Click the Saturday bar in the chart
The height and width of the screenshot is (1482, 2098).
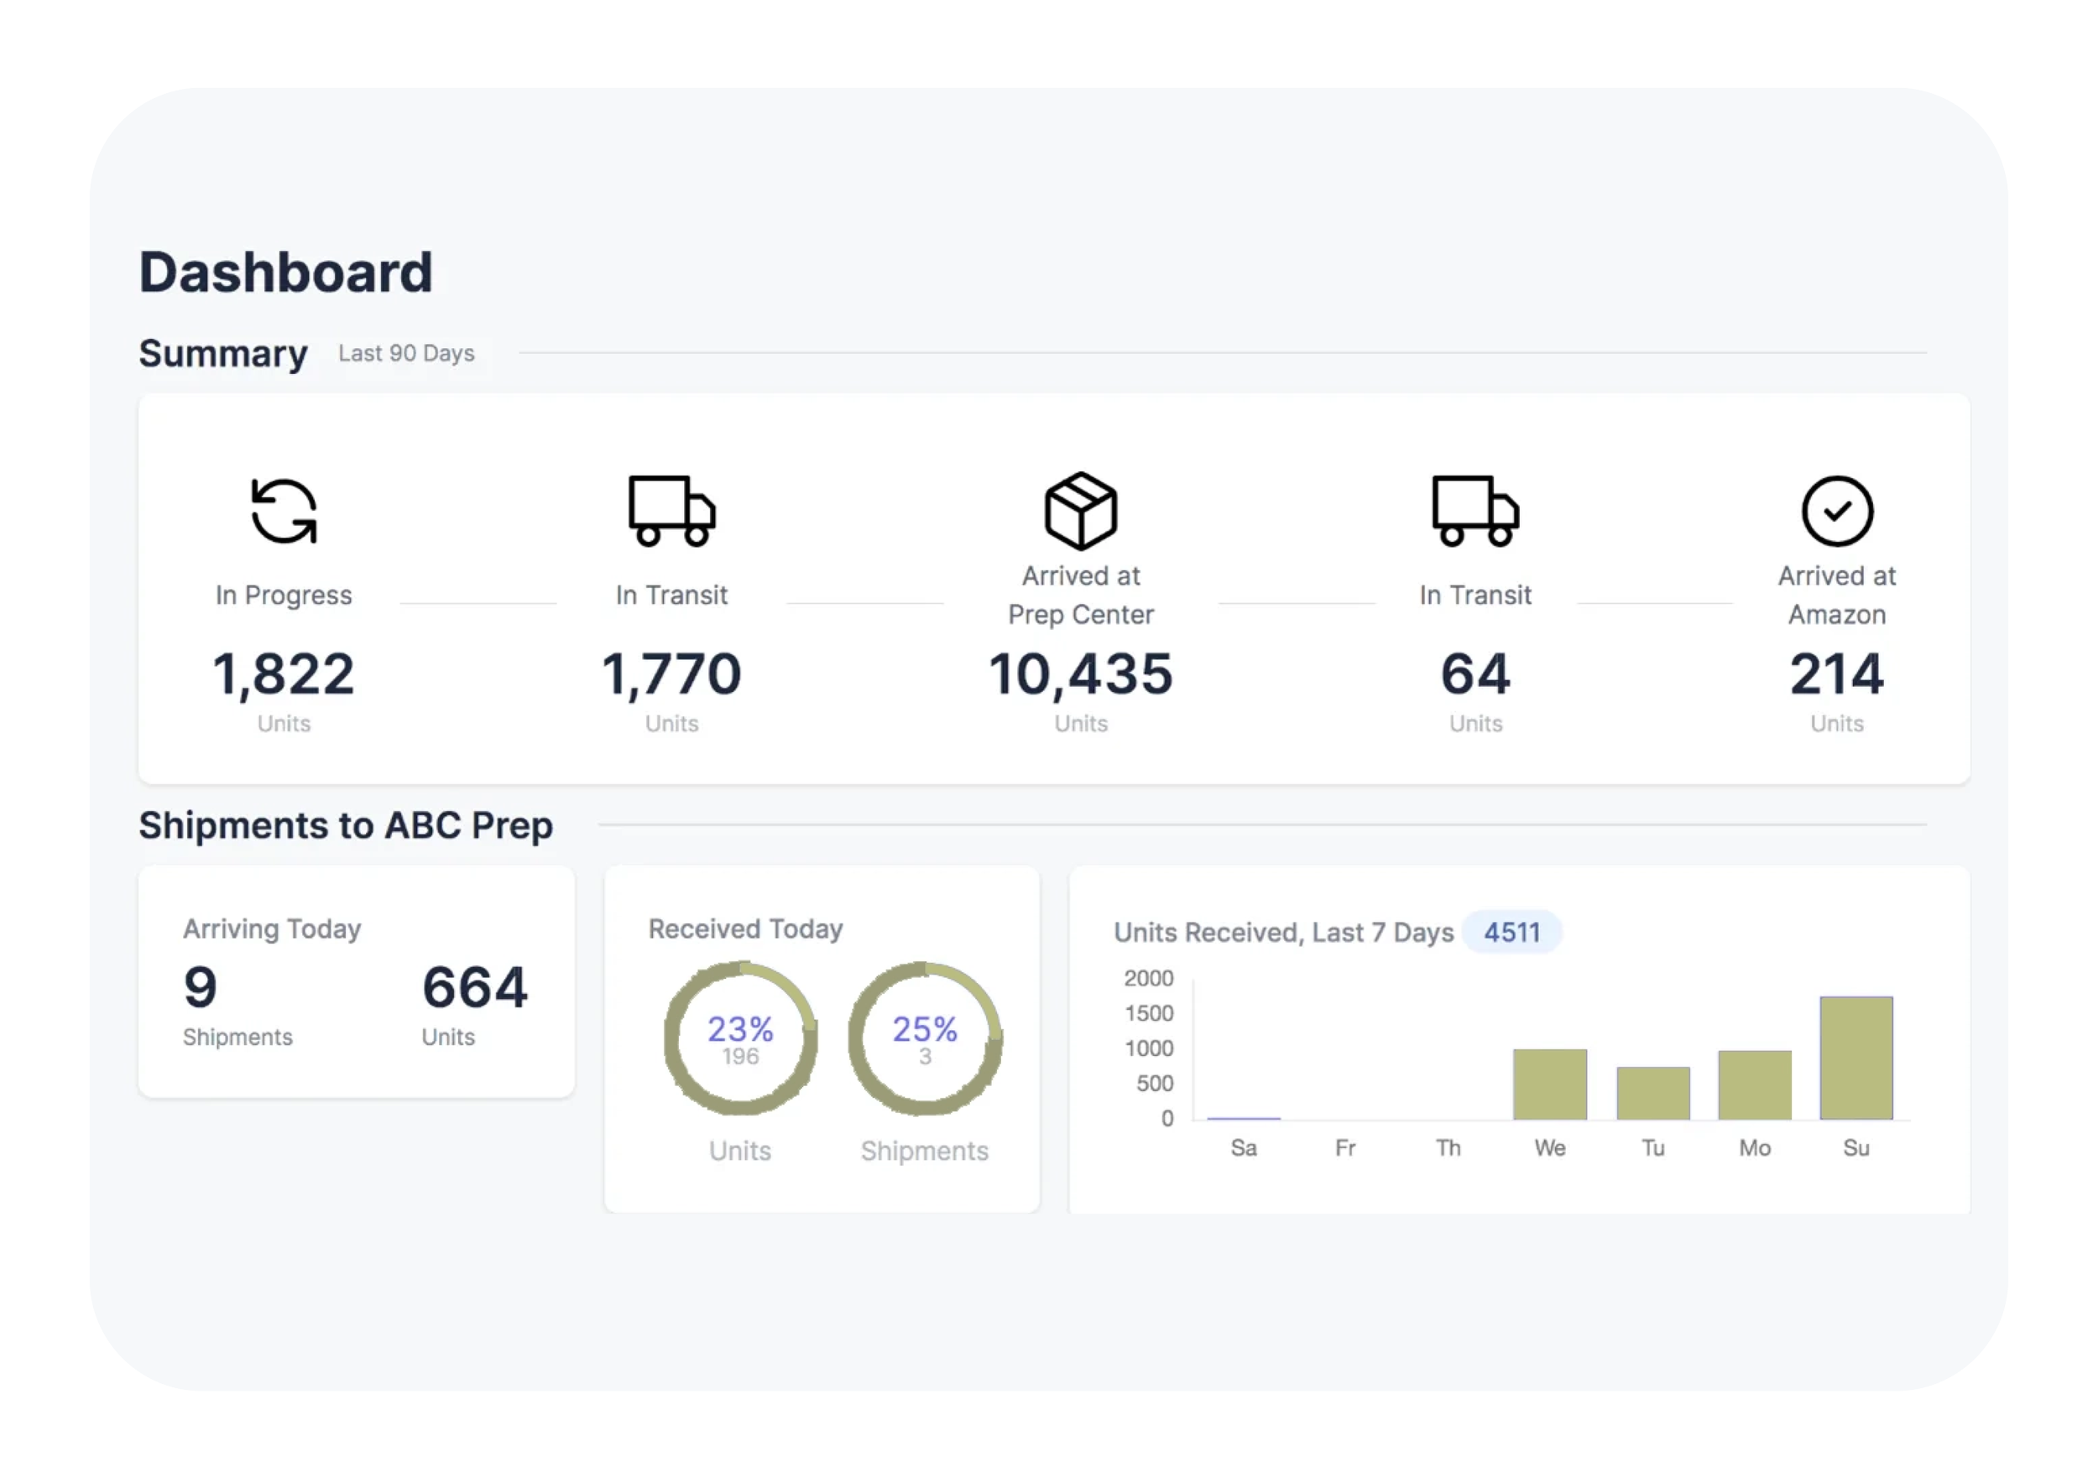coord(1244,1118)
